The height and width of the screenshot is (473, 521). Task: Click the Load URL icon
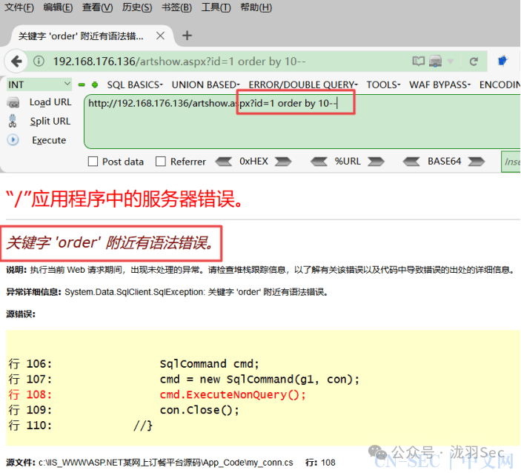[13, 102]
